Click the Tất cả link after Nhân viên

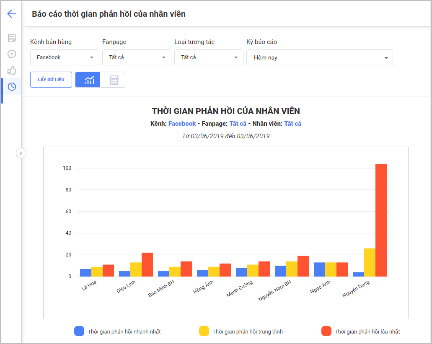(292, 124)
